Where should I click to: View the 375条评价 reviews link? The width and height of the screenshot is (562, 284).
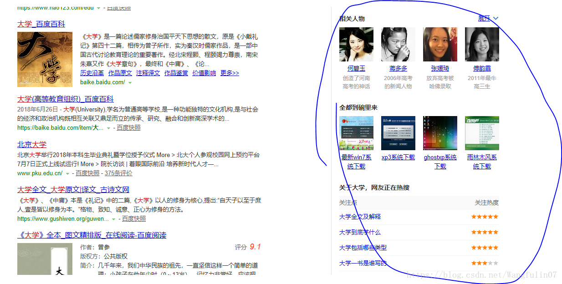(x=118, y=173)
